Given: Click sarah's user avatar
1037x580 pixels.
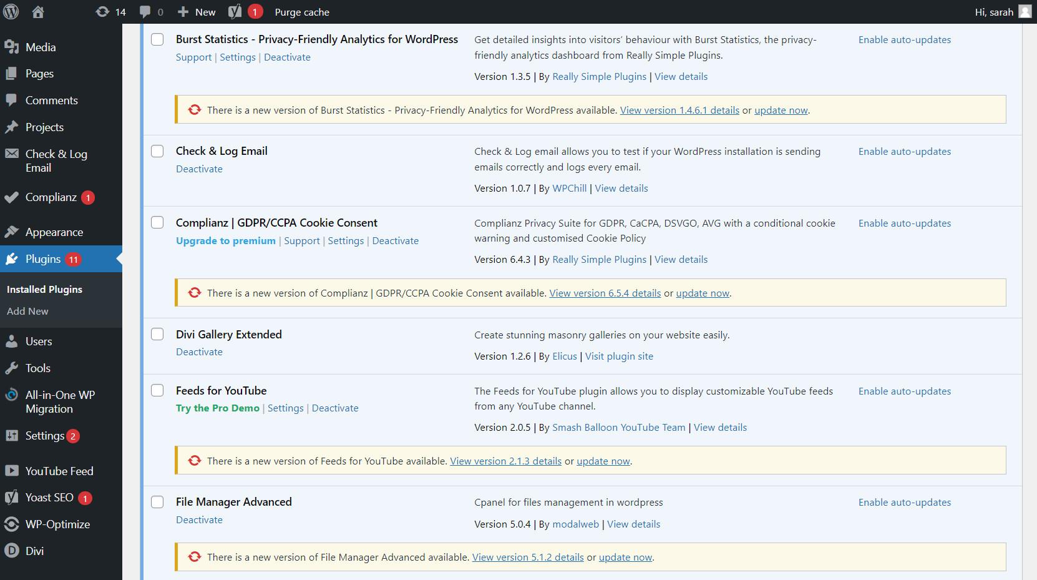Looking at the screenshot, I should coord(1025,11).
